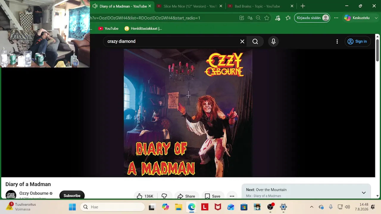The width and height of the screenshot is (381, 214).
Task: Open the media control music-note icon
Action: pyautogui.click(x=277, y=18)
